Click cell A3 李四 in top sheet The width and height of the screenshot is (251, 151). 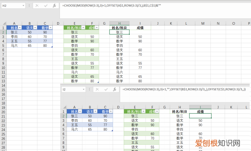click(x=14, y=37)
